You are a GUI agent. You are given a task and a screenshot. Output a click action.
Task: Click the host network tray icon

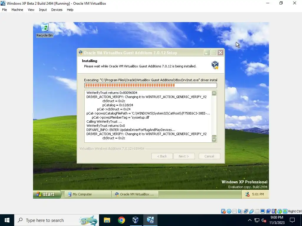tap(257, 220)
